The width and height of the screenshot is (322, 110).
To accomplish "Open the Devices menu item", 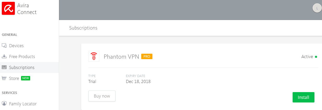I will point(16,46).
